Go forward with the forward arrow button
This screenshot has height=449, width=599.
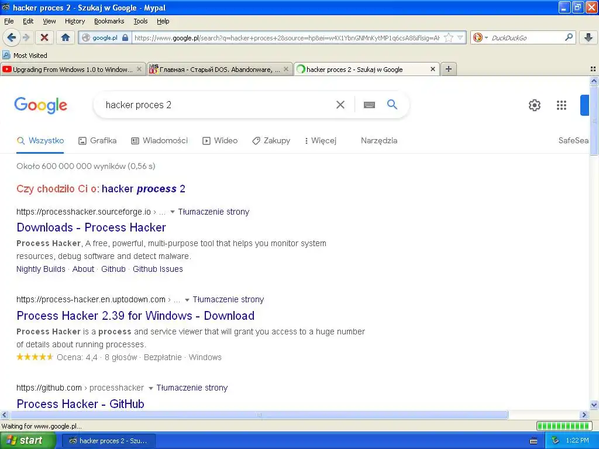26,37
